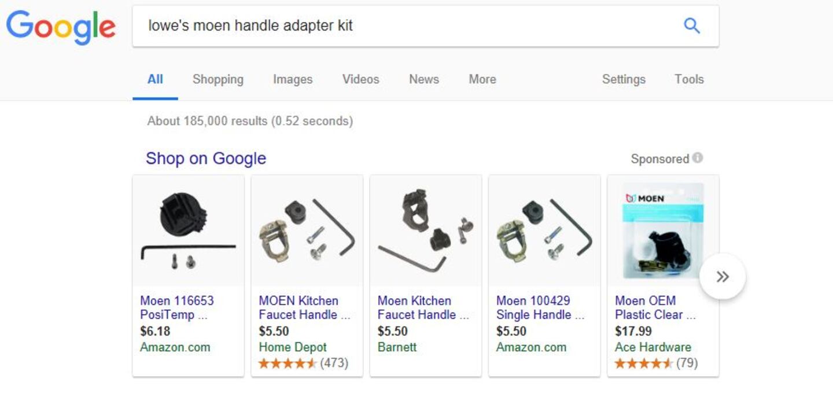This screenshot has width=833, height=394.
Task: Click the blue search magnifier icon
Action: tap(692, 25)
